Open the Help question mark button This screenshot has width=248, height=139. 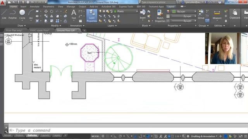(x=220, y=2)
